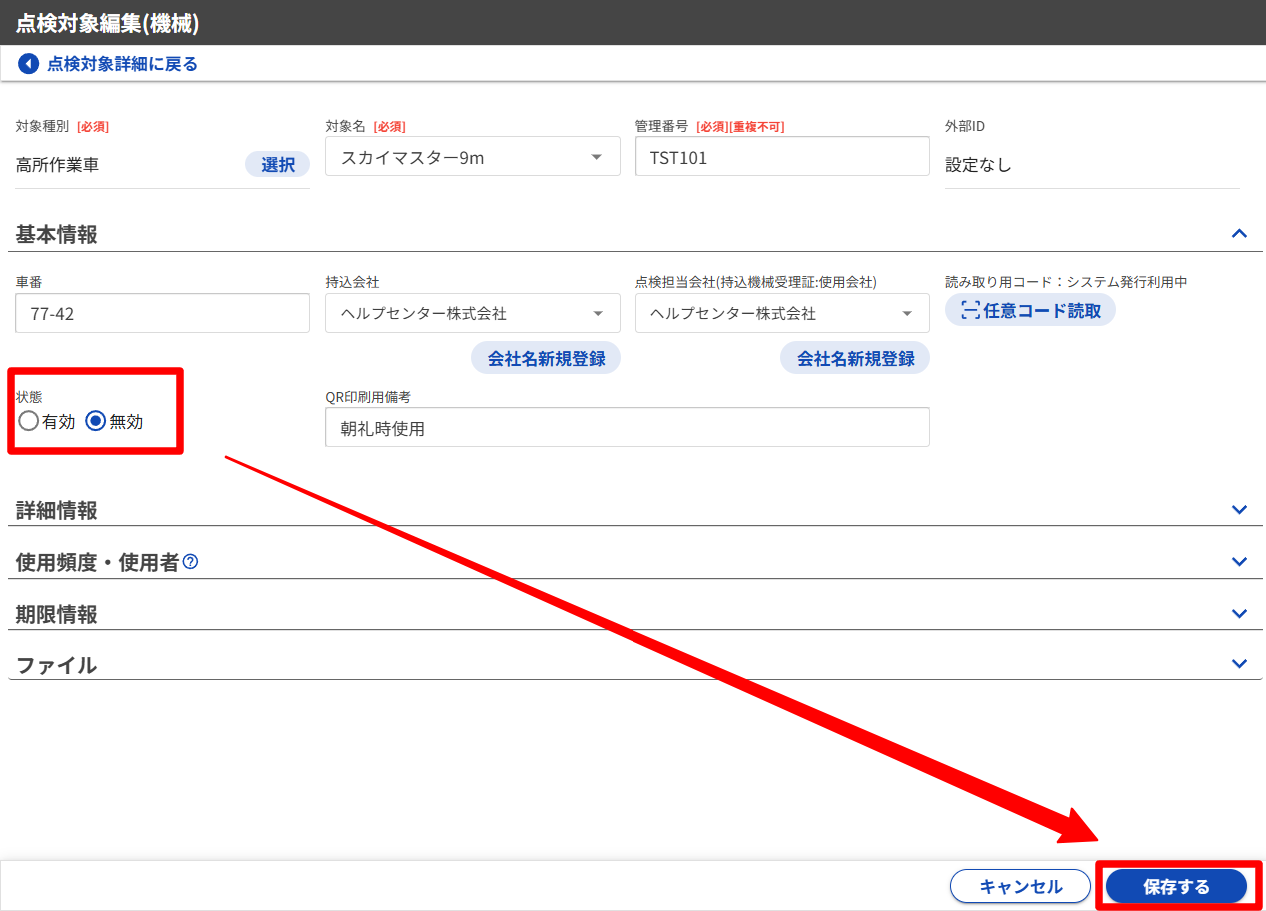Expand the 使用頻度・使用者 section chevron
The image size is (1266, 911).
(1239, 561)
